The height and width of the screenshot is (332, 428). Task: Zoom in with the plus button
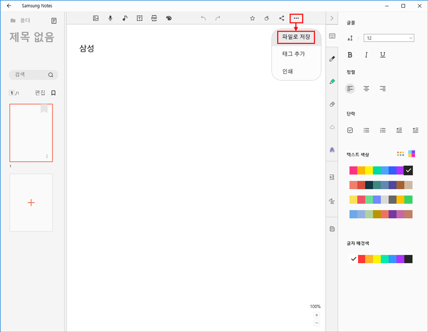point(316,315)
